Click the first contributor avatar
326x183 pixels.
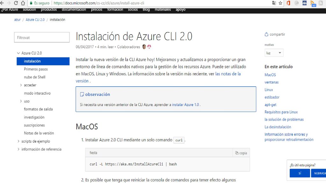144,47
